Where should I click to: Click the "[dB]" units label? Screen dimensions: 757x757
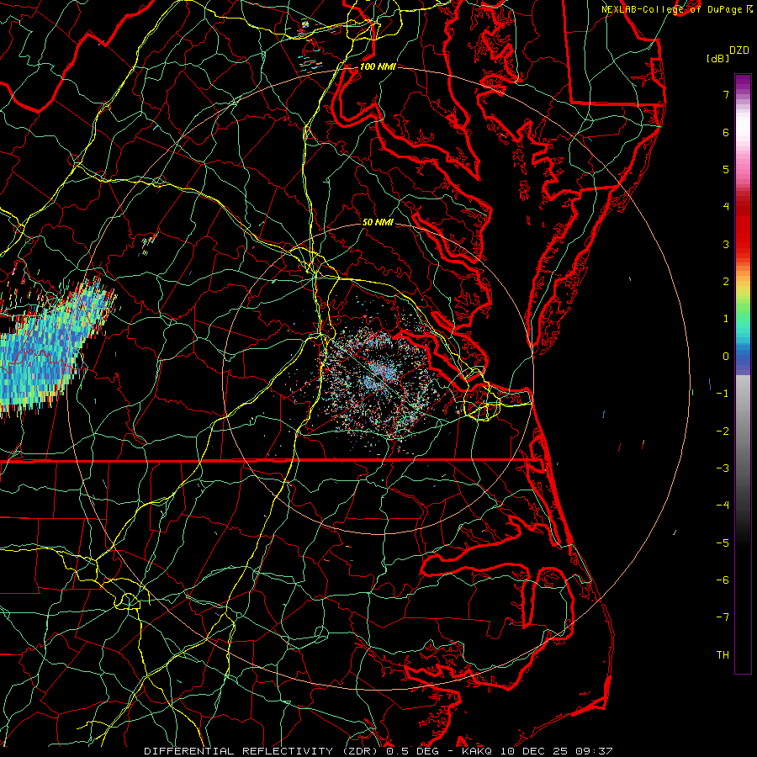coord(717,58)
